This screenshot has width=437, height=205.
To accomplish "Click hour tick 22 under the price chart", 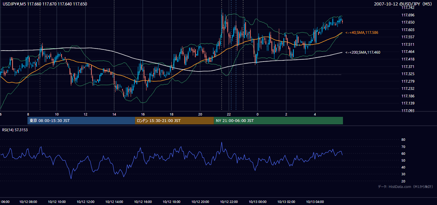I will [x=229, y=114].
